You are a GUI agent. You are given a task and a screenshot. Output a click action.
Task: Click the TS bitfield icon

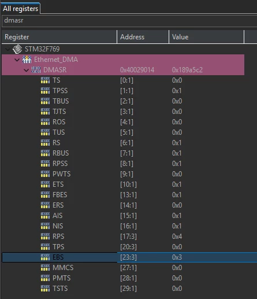click(45, 80)
